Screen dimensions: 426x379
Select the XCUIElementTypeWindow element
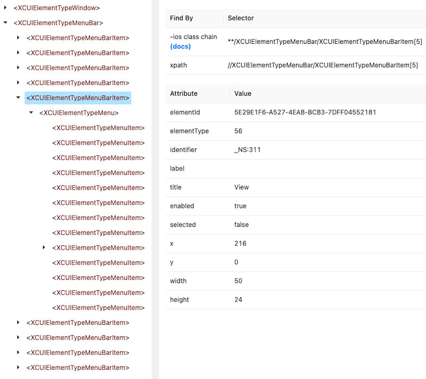coord(56,8)
